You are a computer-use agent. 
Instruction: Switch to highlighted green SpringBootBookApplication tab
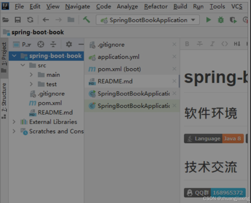tap(132, 106)
